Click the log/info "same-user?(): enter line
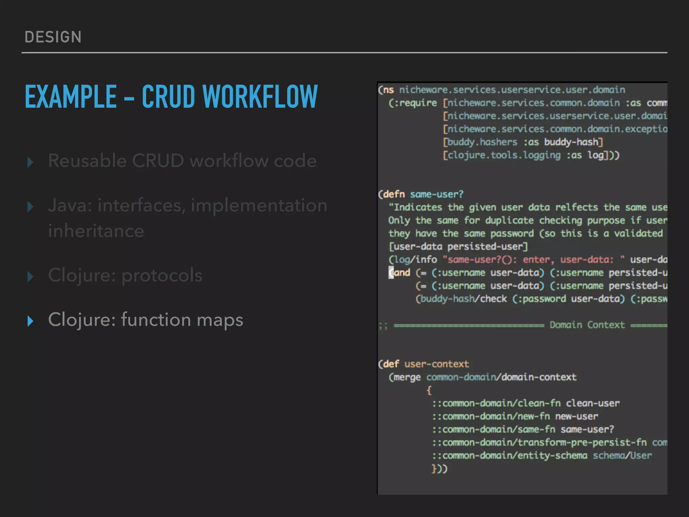Screen dimensions: 689x517 [528, 260]
